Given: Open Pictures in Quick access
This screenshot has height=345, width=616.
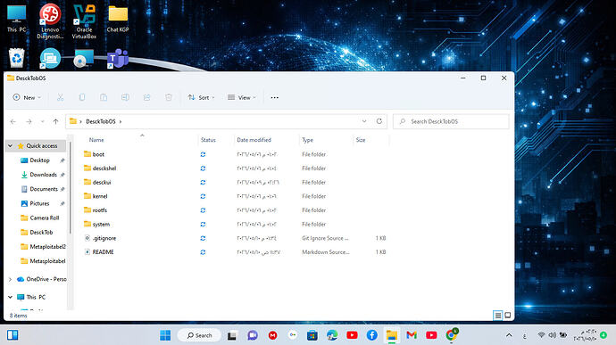Looking at the screenshot, I should (38, 204).
